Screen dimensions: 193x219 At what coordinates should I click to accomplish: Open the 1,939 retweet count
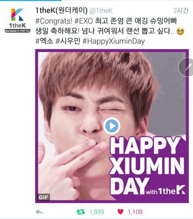(x=96, y=212)
